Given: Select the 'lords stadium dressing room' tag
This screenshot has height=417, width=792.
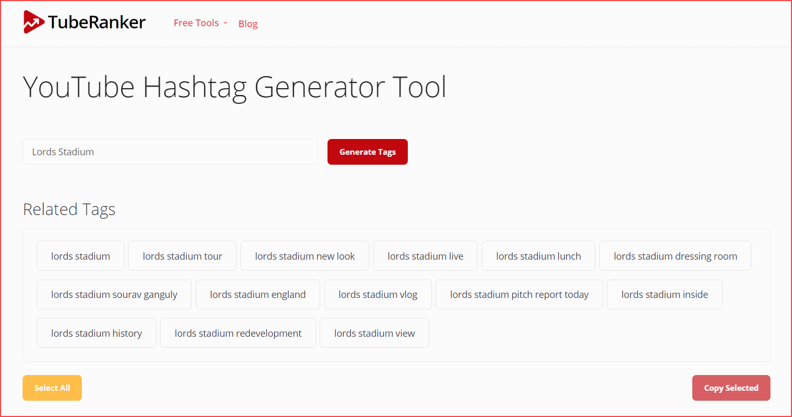Looking at the screenshot, I should [675, 256].
